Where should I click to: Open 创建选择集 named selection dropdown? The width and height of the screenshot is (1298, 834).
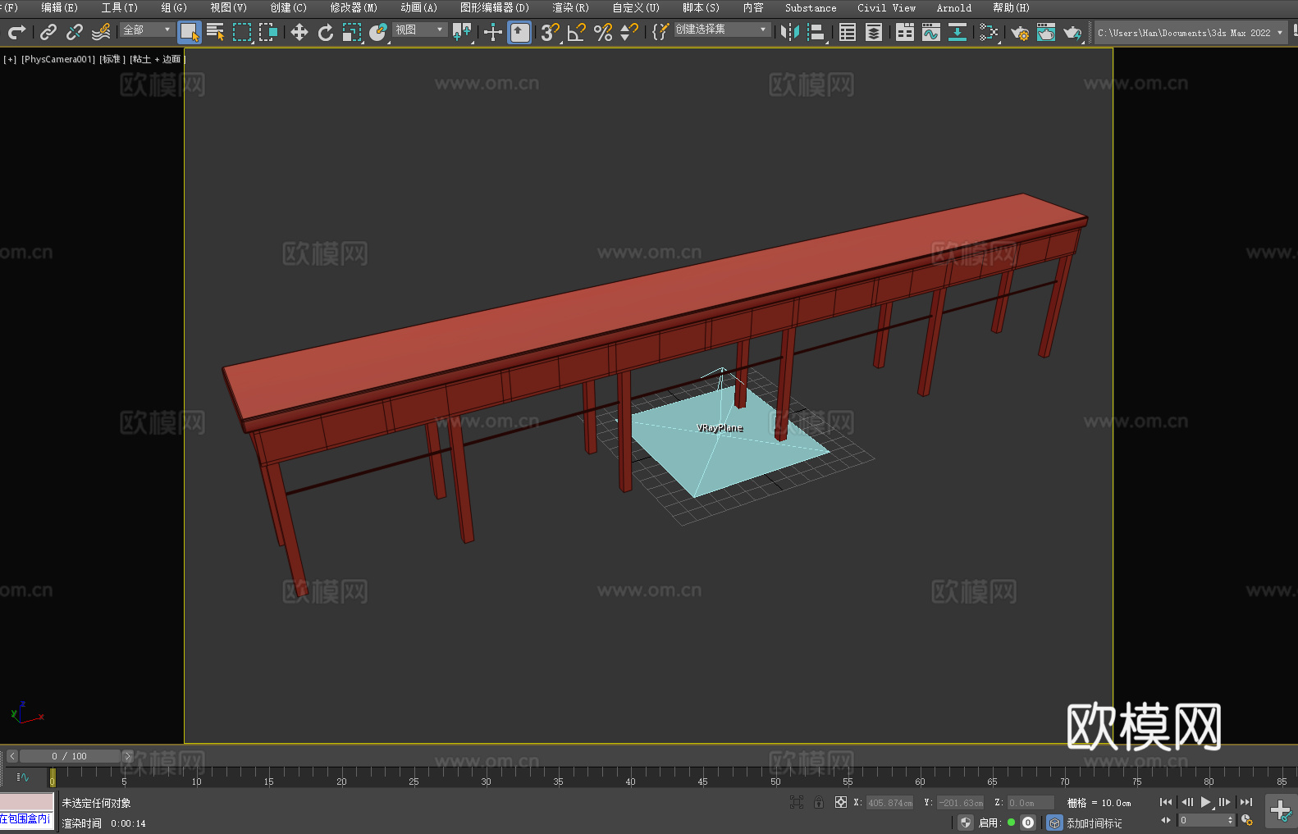722,30
